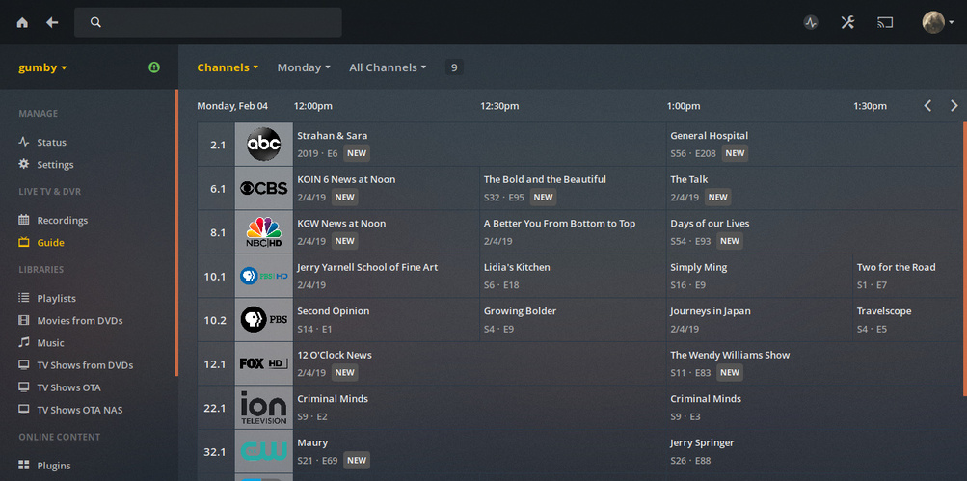Click the Recordings calendar icon in sidebar
The height and width of the screenshot is (481, 967).
[x=24, y=220]
